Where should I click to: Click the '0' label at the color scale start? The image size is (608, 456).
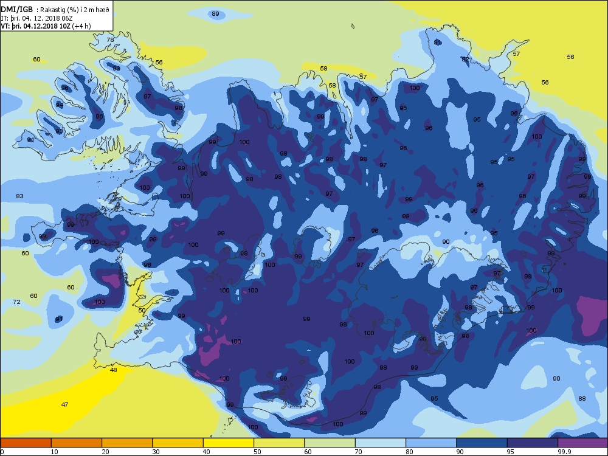(x=2, y=452)
